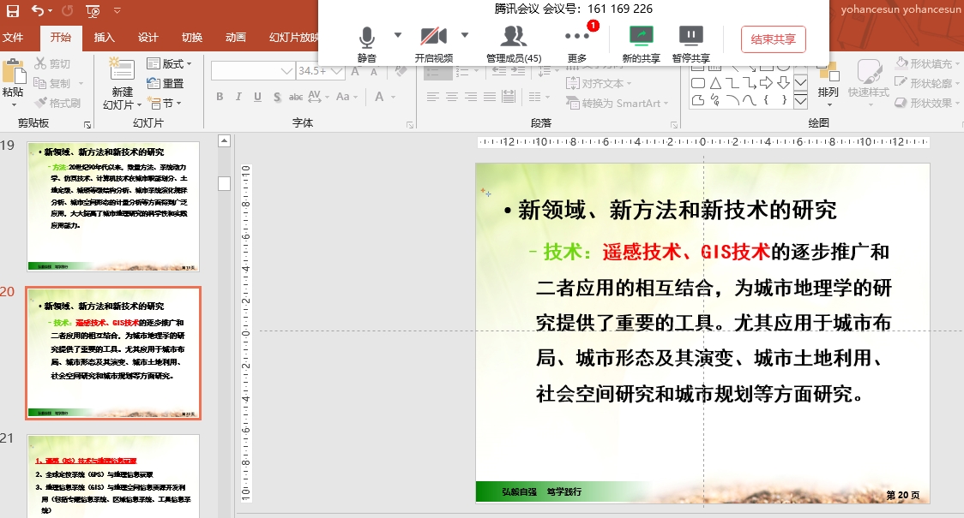964x518 pixels.
Task: Open the Manage Members (45) panel
Action: pos(513,38)
